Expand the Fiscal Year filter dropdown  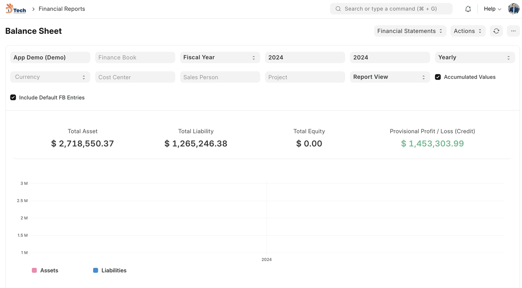(x=220, y=58)
